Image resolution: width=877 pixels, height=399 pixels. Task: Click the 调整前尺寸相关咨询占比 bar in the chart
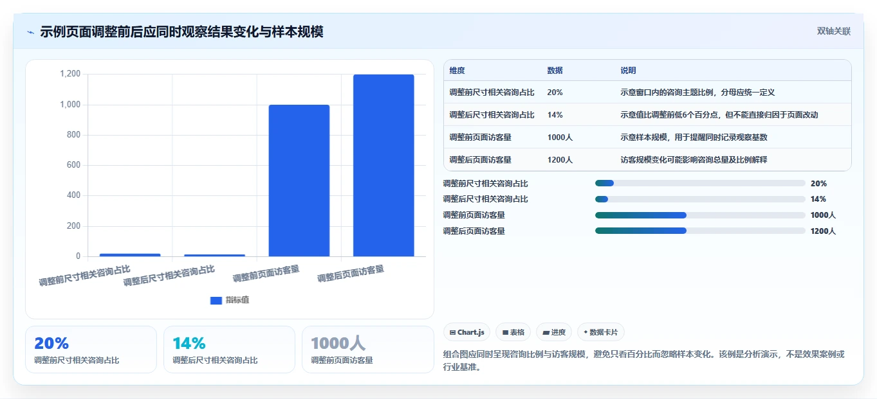(x=130, y=255)
